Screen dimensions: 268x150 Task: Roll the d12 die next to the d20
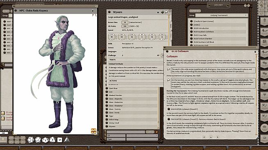coord(38,140)
